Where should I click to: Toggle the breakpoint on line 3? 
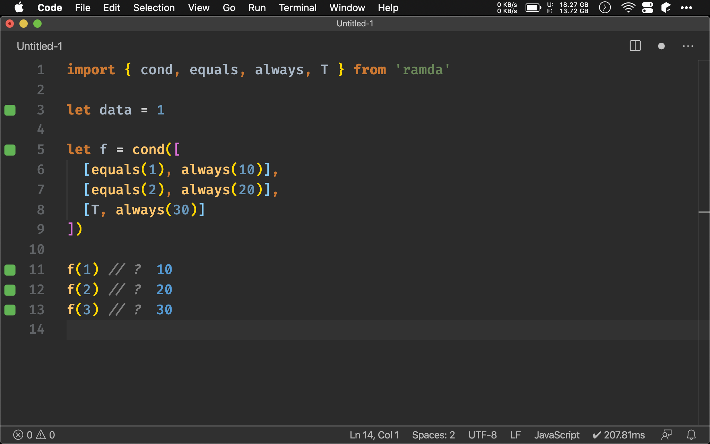(10, 110)
